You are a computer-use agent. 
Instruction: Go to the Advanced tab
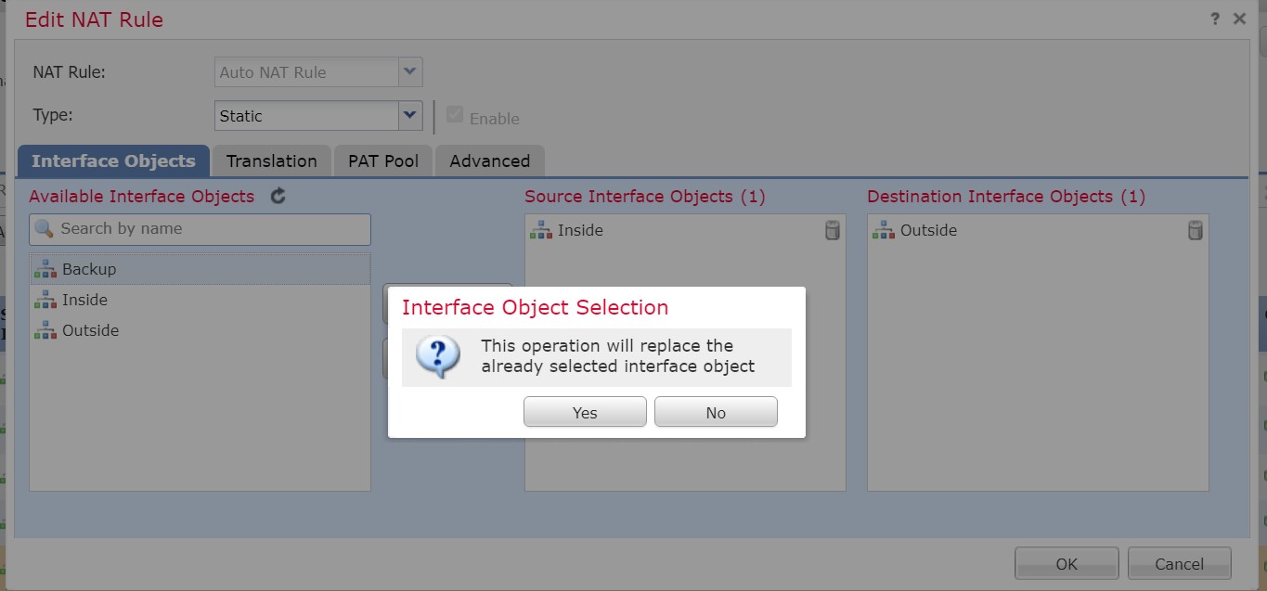coord(489,161)
